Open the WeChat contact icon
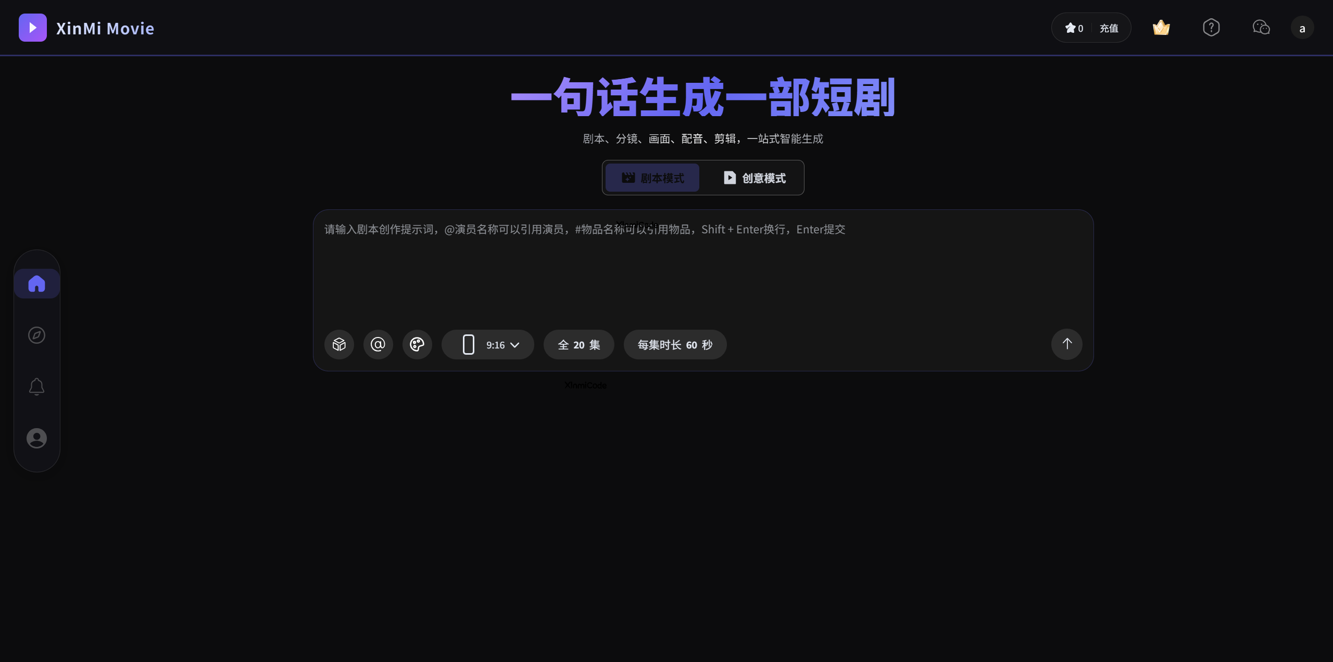 pos(1261,28)
